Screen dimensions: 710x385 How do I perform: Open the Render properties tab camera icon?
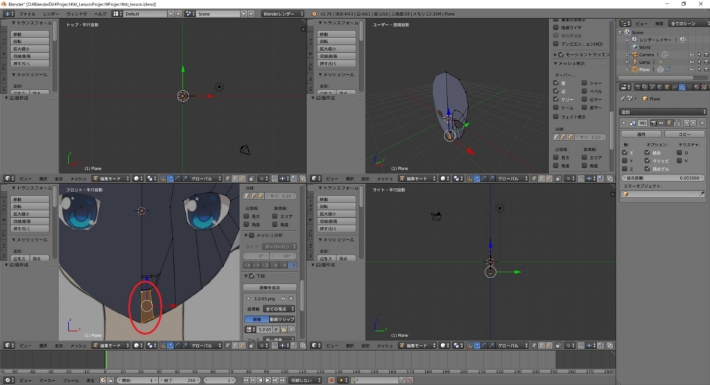click(x=638, y=87)
